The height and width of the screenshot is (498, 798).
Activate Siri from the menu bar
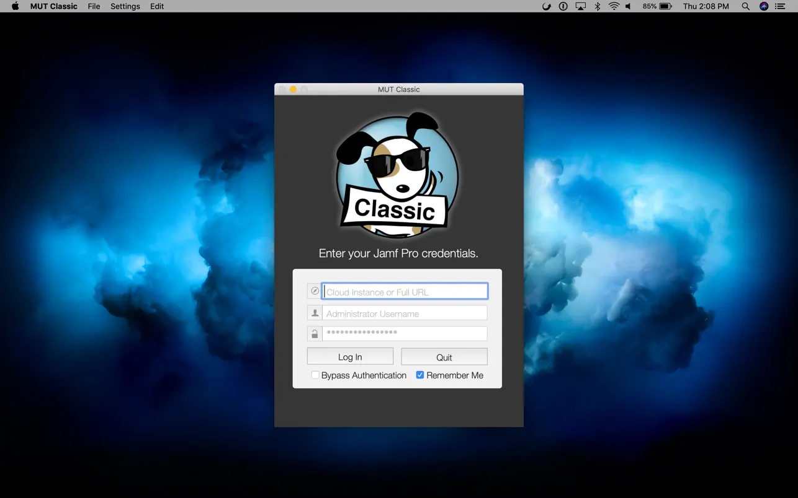point(763,6)
